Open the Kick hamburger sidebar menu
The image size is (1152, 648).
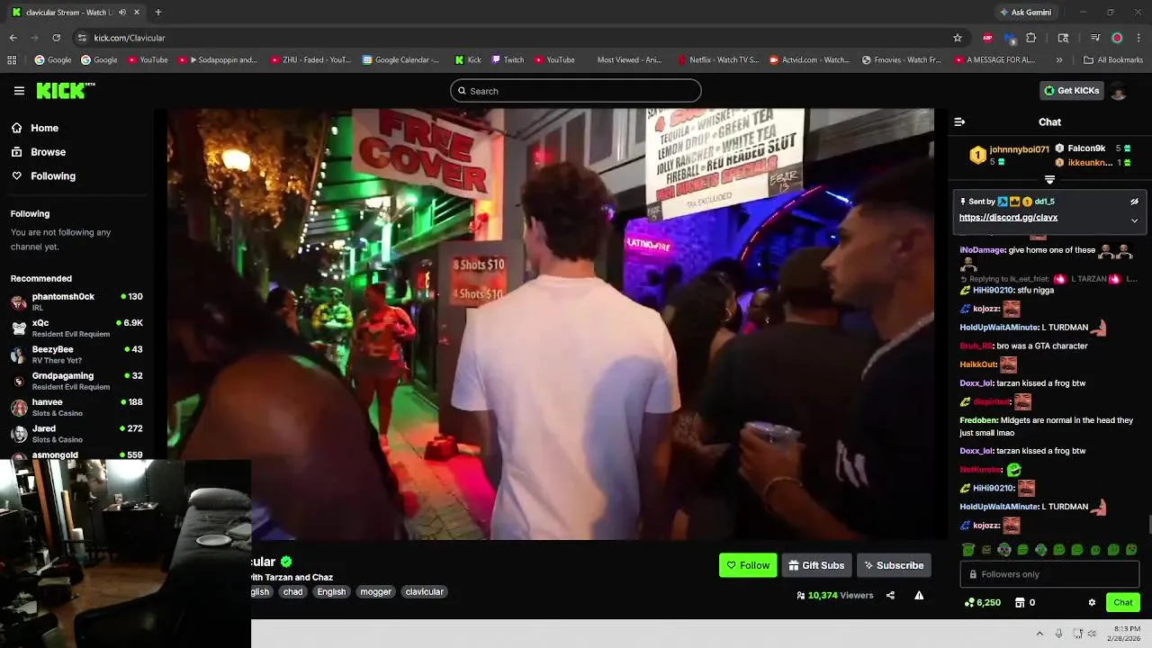(x=19, y=91)
